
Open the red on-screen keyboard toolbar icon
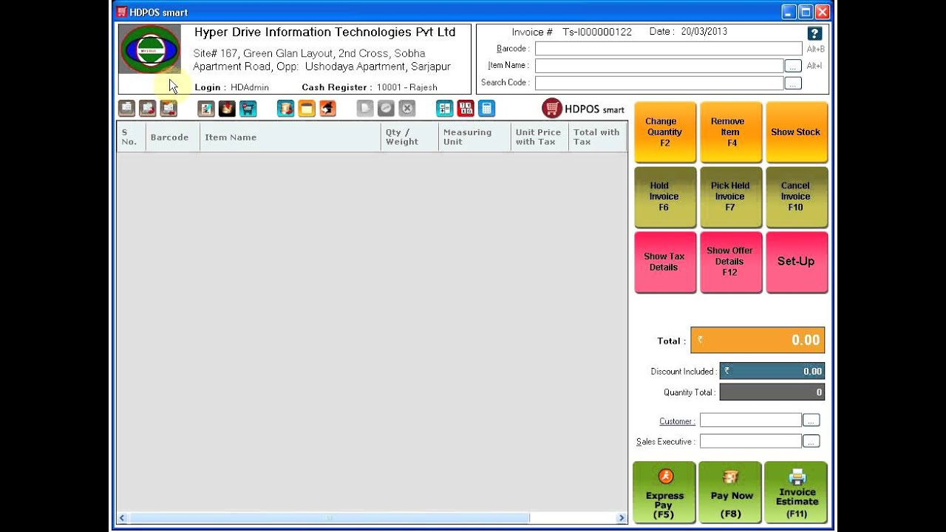tap(466, 109)
